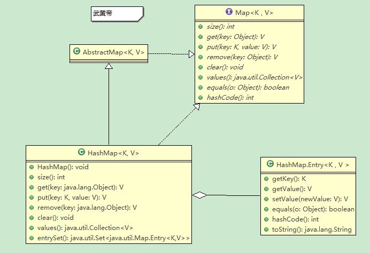The width and height of the screenshot is (370, 253).
Task: Click the green dot before HashMap(): void
Action: pos(32,167)
